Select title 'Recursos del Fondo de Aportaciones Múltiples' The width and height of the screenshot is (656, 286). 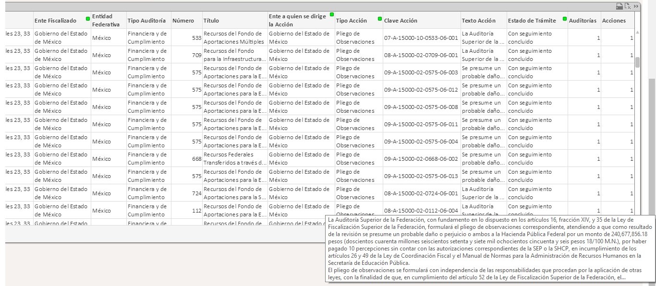(x=235, y=37)
